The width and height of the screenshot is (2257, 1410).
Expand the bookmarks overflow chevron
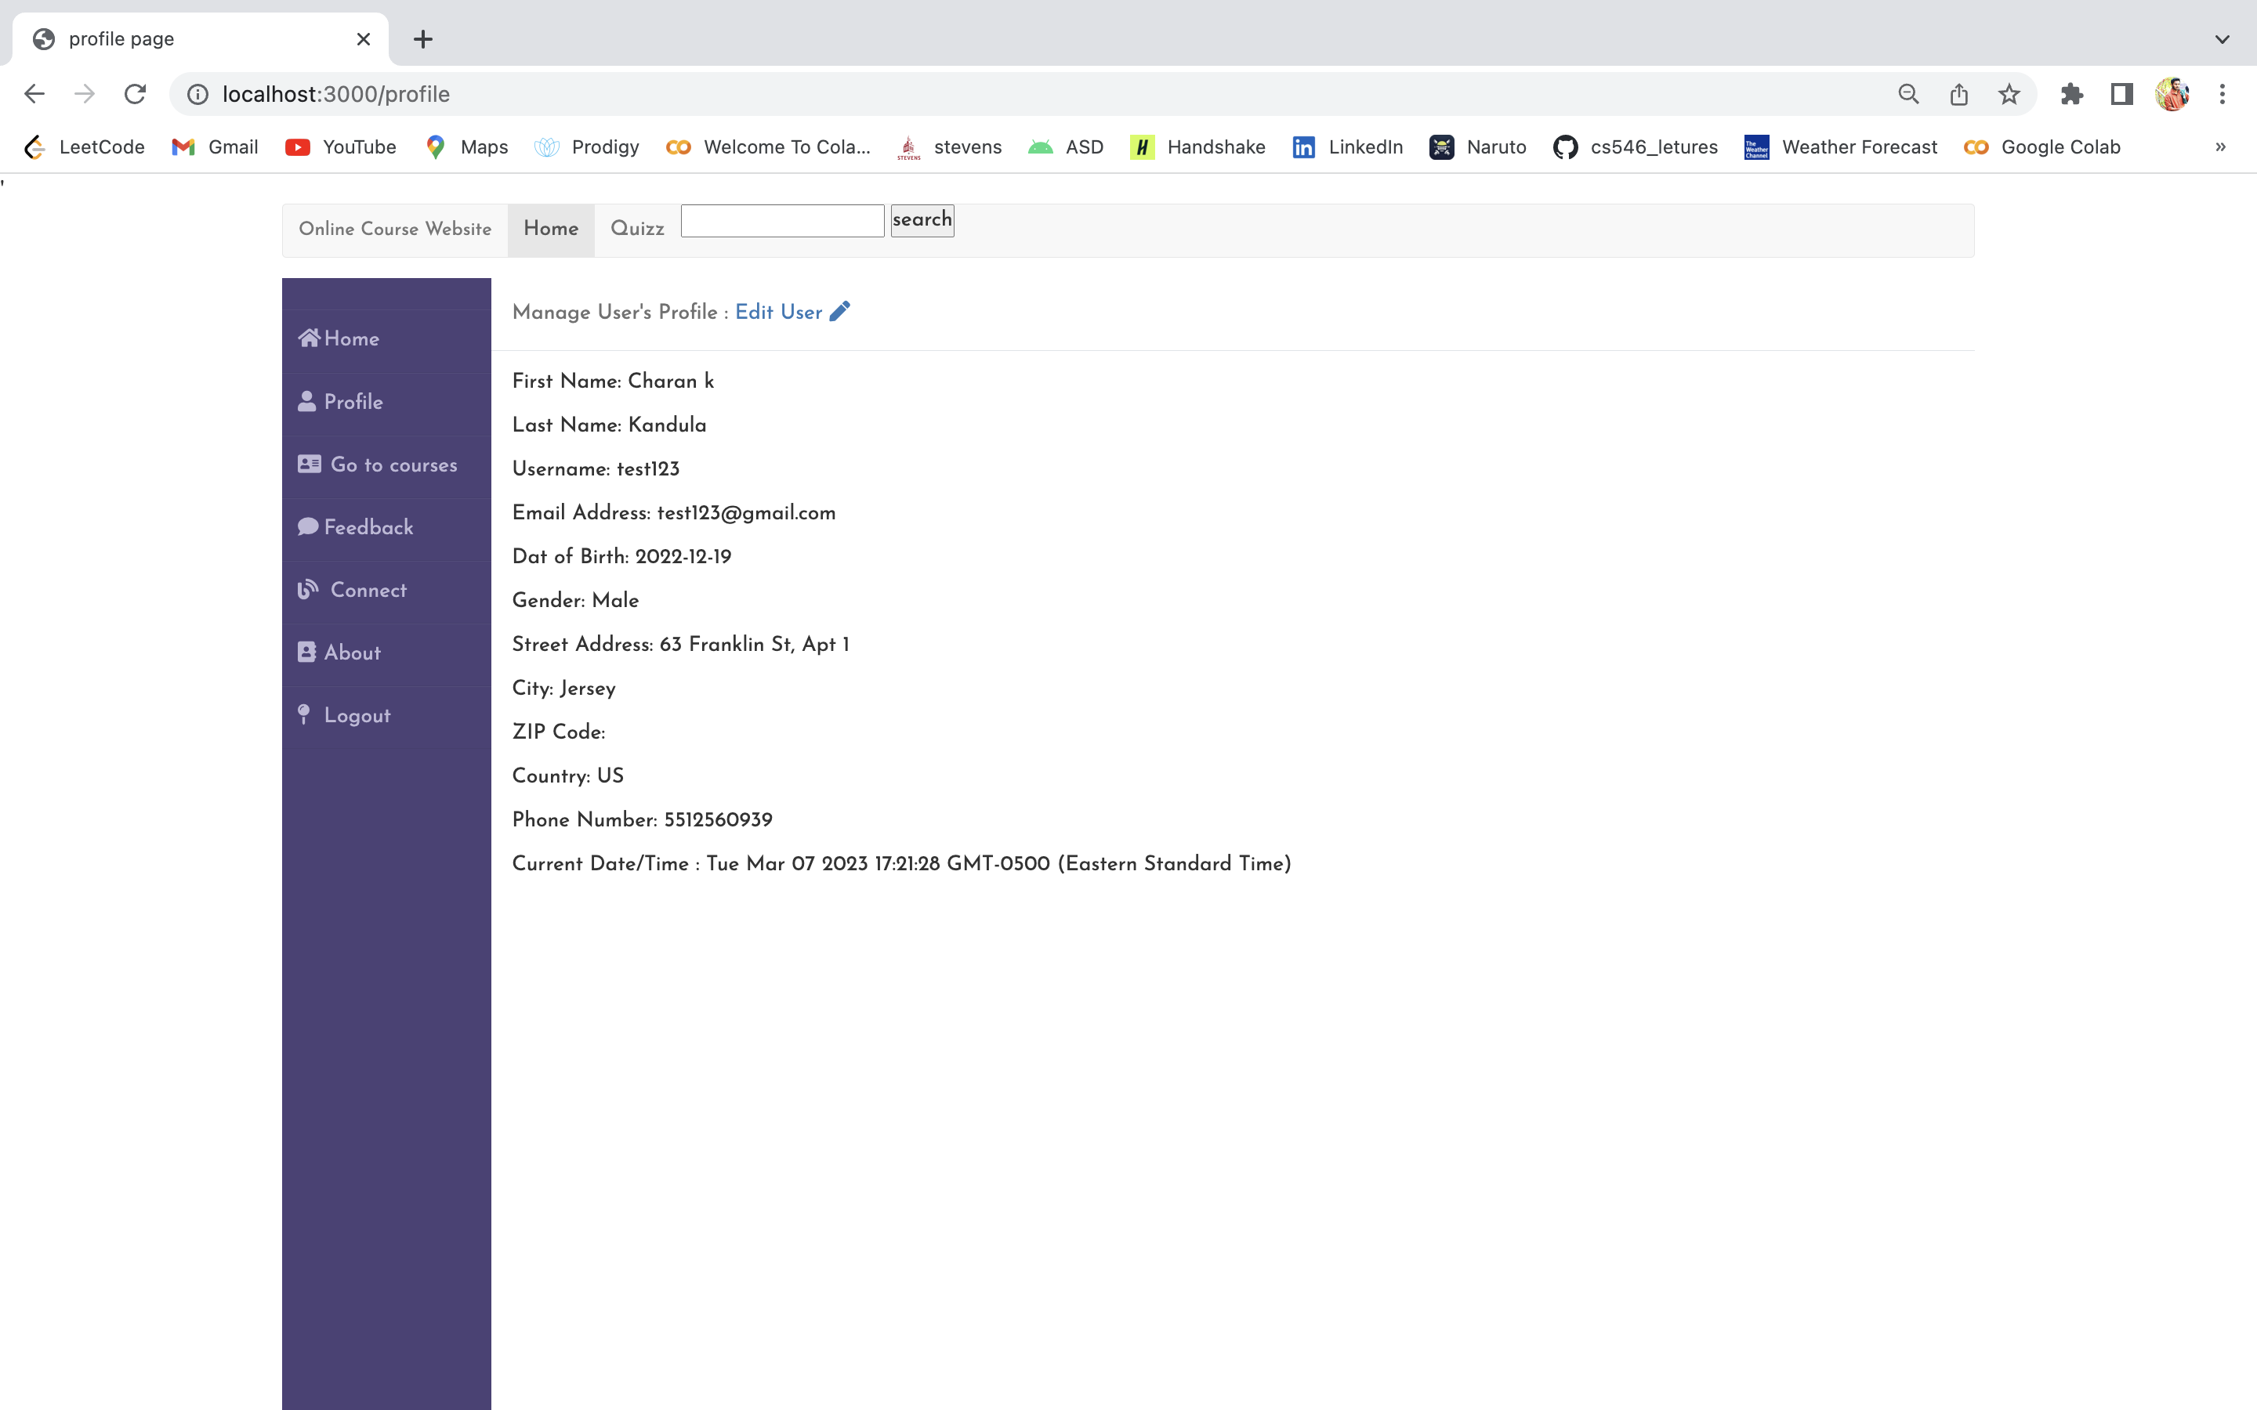tap(2221, 146)
